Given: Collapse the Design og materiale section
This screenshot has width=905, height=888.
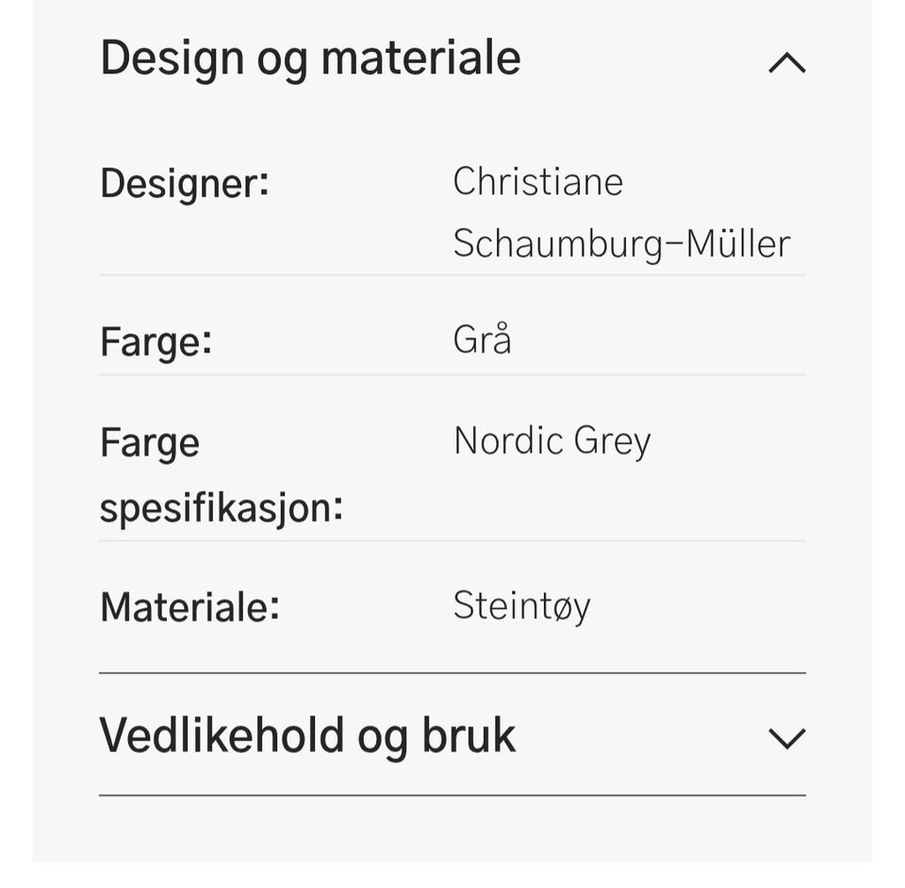Looking at the screenshot, I should (x=786, y=62).
